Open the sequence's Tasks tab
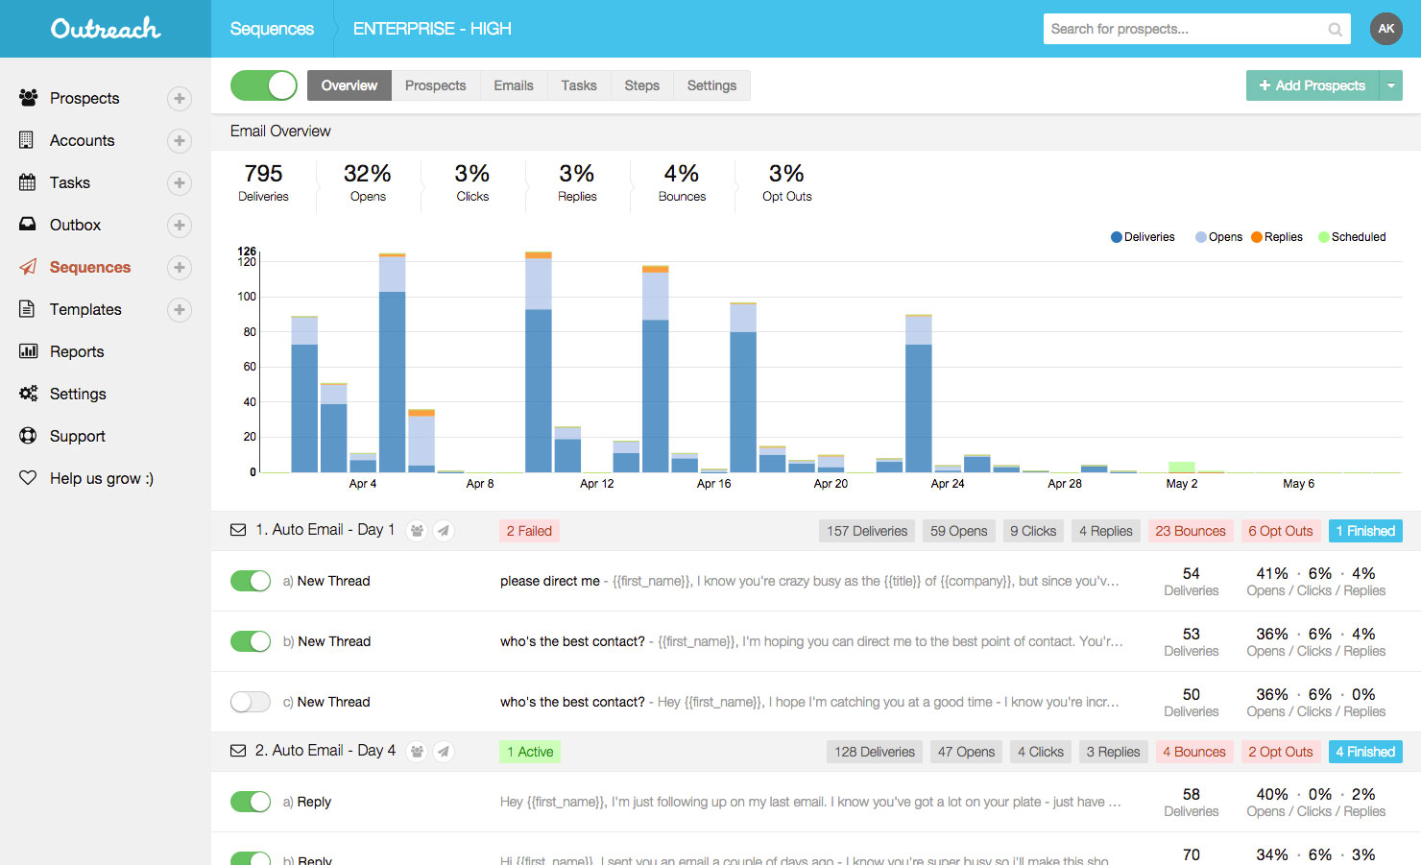The image size is (1421, 865). click(579, 85)
